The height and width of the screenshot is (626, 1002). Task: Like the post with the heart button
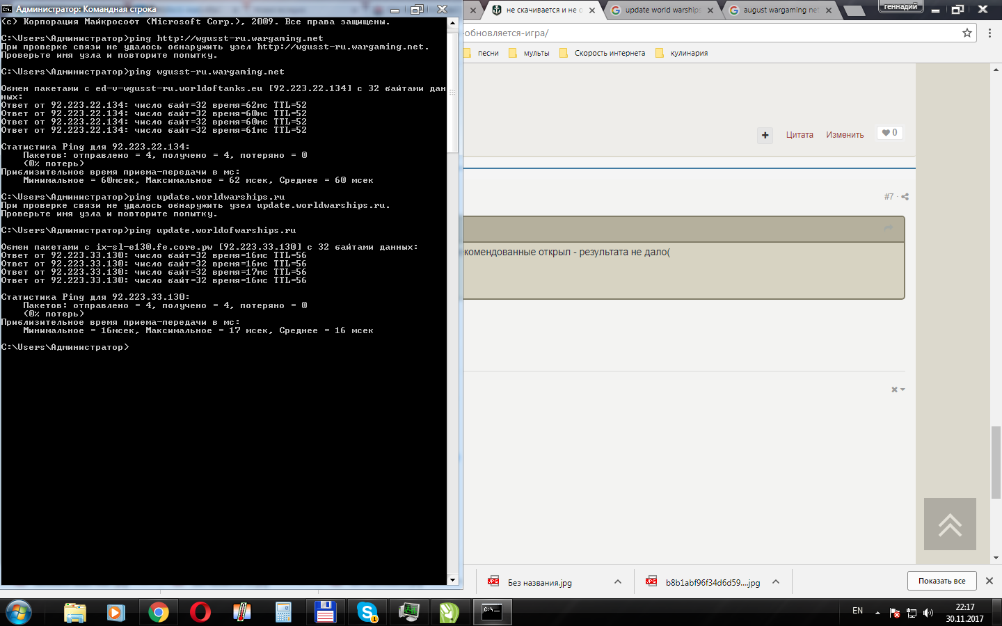(x=889, y=133)
